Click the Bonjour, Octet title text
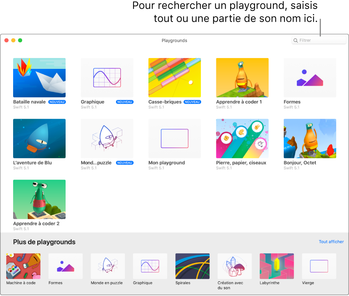349x296 pixels. pyautogui.click(x=300, y=163)
